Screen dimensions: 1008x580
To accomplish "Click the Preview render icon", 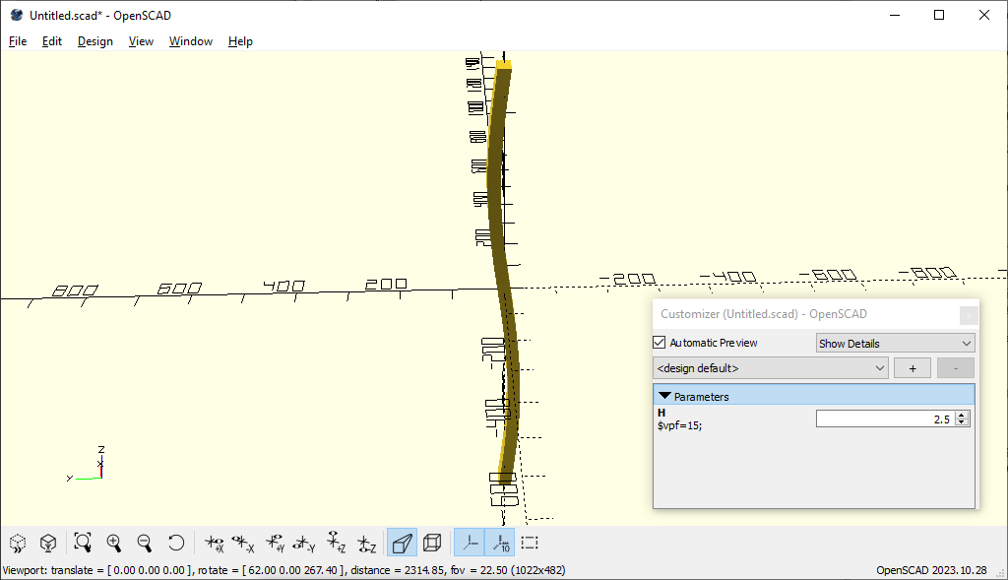I will (x=18, y=543).
